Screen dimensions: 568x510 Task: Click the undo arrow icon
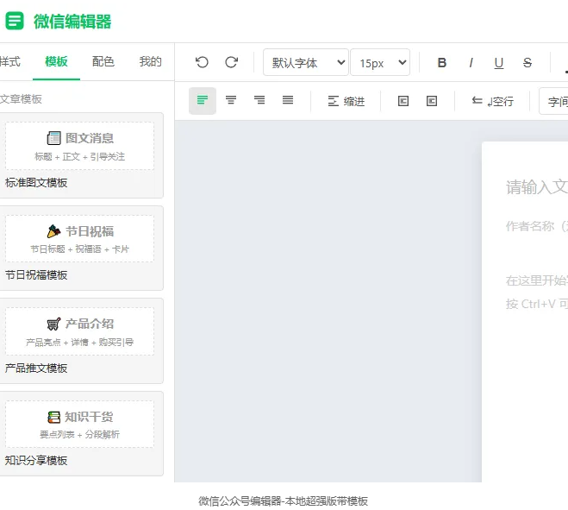point(202,62)
